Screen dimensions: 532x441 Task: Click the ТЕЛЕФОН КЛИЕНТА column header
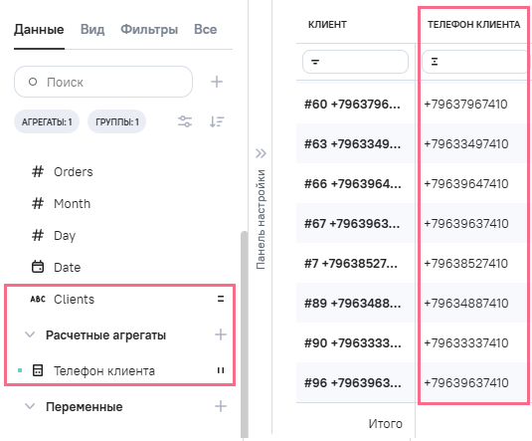[473, 25]
